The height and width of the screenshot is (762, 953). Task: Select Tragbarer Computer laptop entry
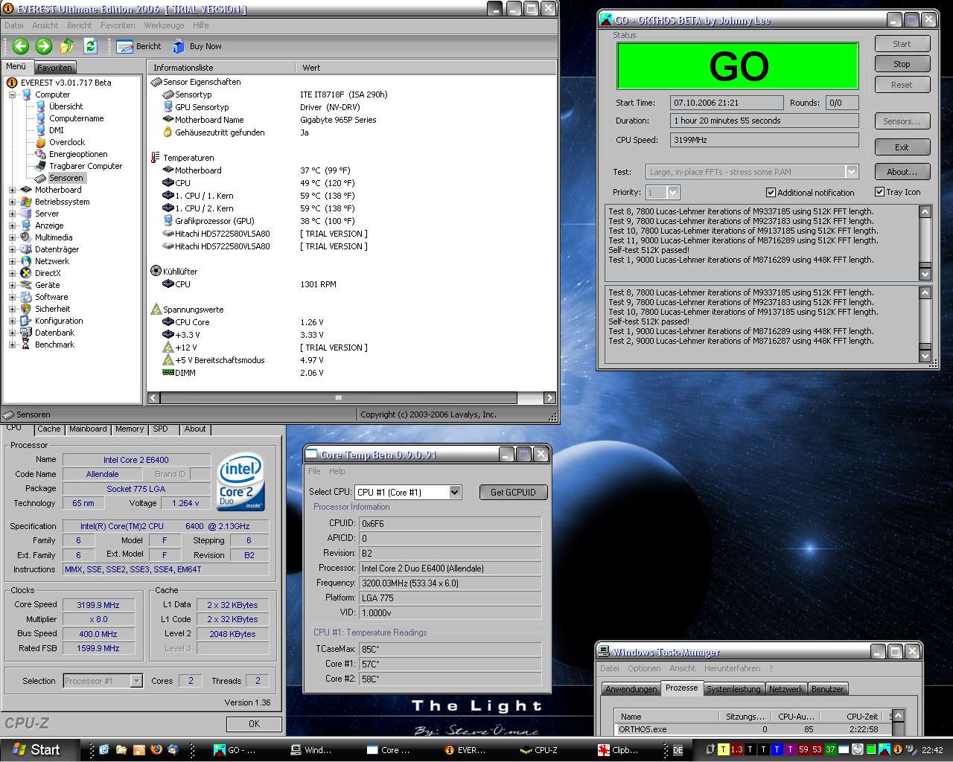[x=78, y=166]
